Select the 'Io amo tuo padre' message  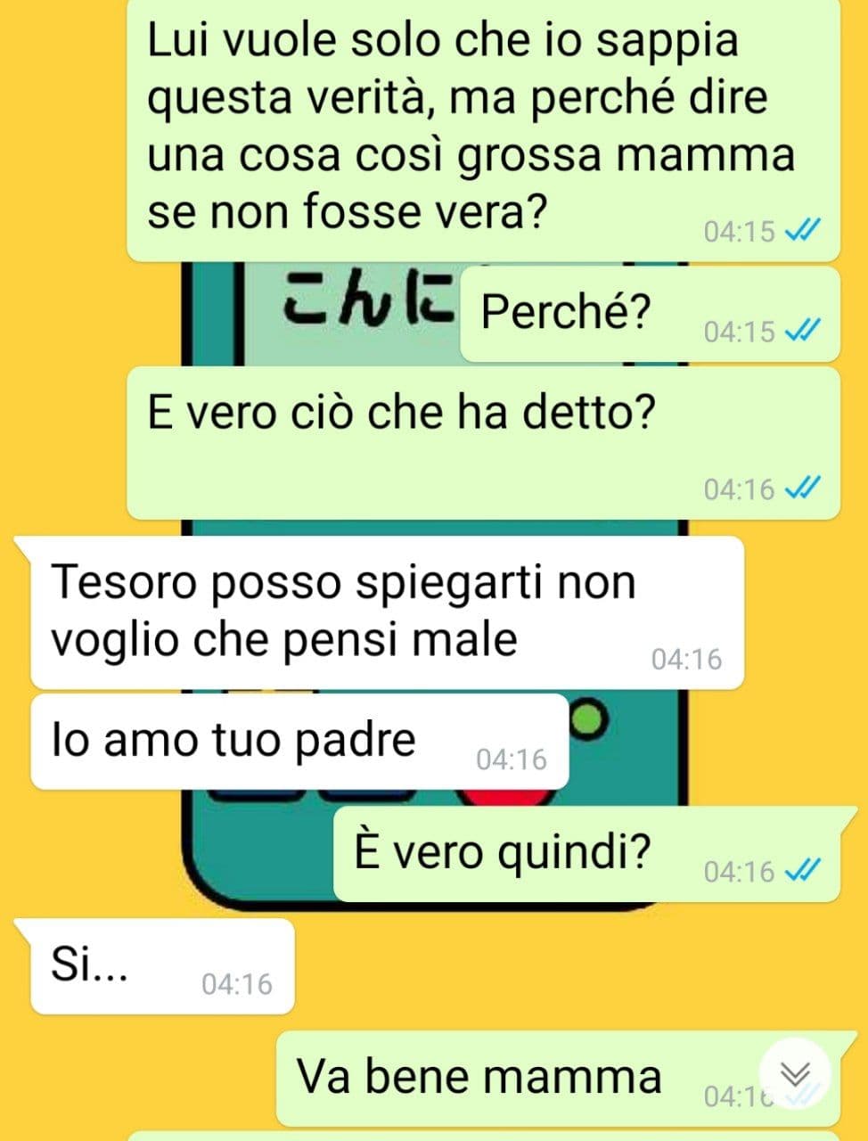299,742
